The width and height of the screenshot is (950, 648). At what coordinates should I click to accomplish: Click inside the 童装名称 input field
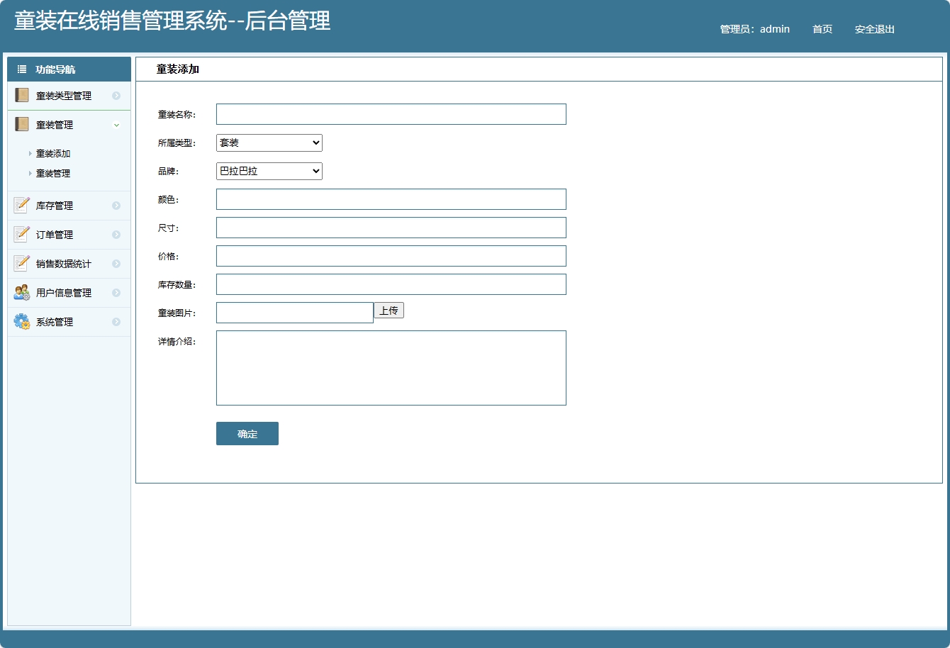click(x=391, y=113)
